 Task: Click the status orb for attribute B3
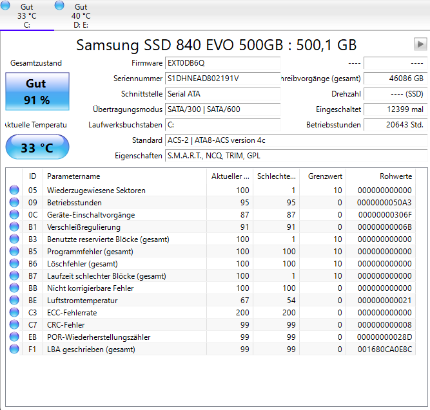(x=14, y=239)
